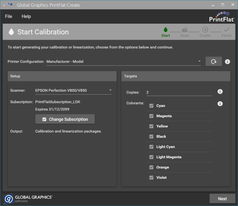This screenshot has height=206, width=238.
Task: Click the Change Subscription button
Action: tap(65, 119)
